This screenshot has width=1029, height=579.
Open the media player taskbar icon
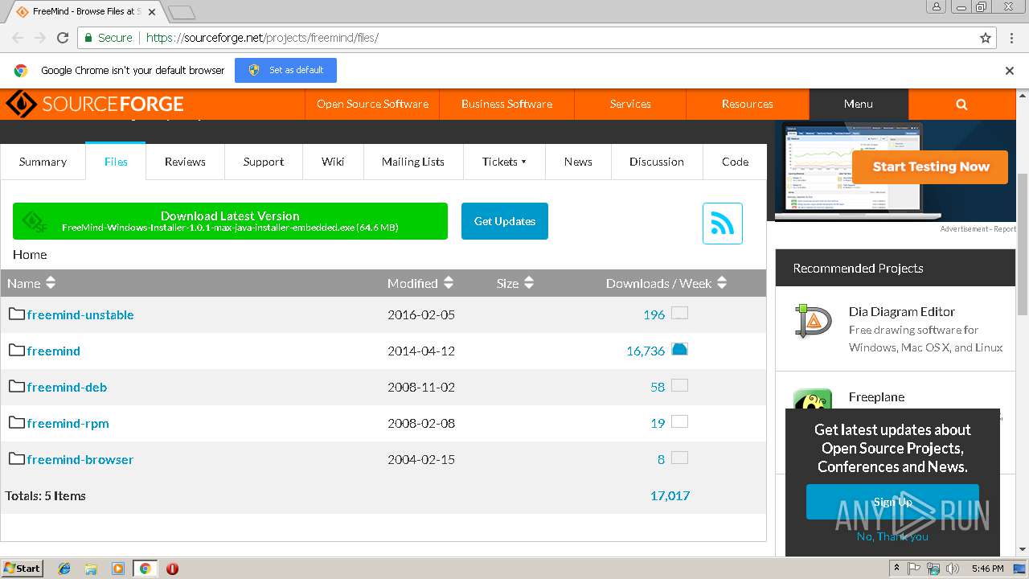tap(118, 569)
